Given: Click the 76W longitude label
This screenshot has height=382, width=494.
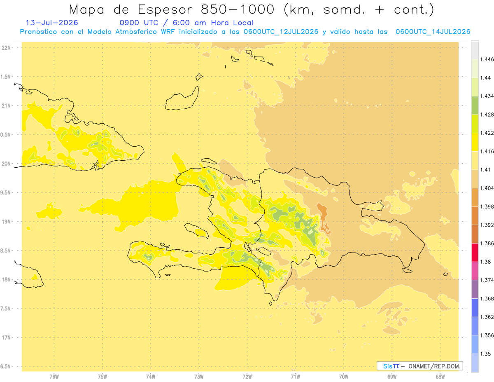Looking at the screenshot, I should (54, 376).
